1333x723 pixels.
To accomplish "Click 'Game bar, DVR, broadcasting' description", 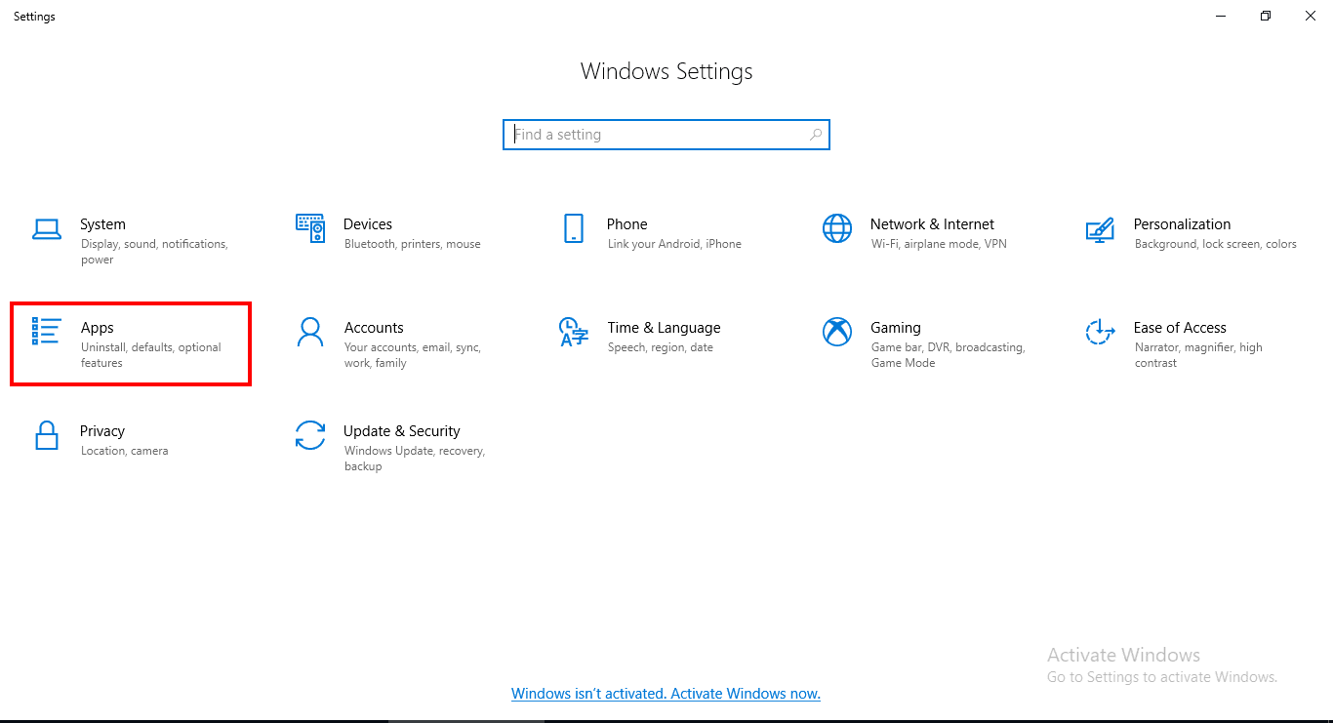I will pyautogui.click(x=948, y=355).
